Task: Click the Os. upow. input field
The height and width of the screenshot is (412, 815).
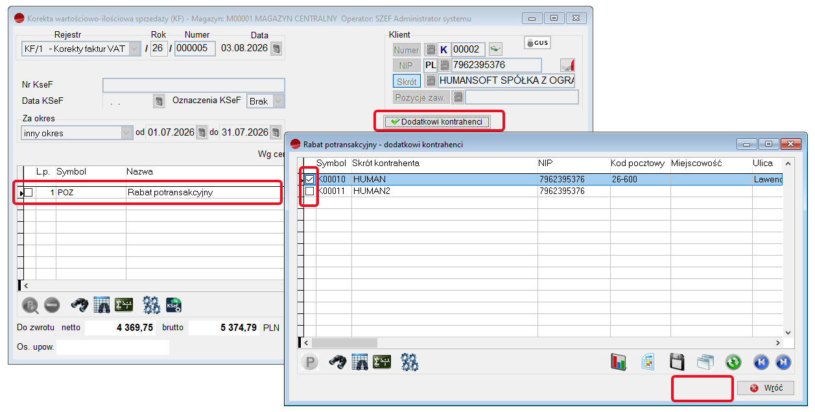Action: click(112, 347)
